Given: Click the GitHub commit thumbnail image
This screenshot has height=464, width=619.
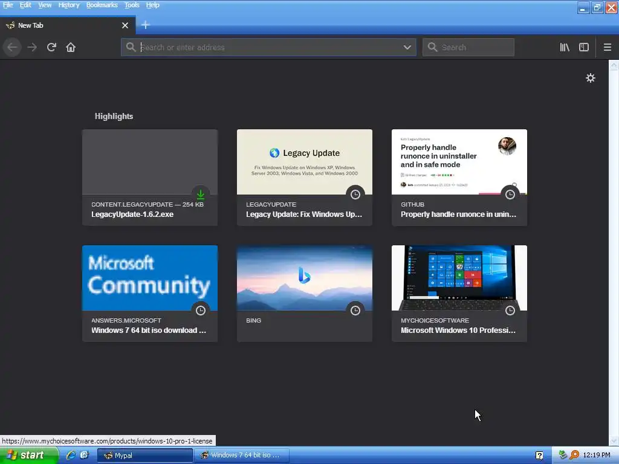Looking at the screenshot, I should coord(459,162).
